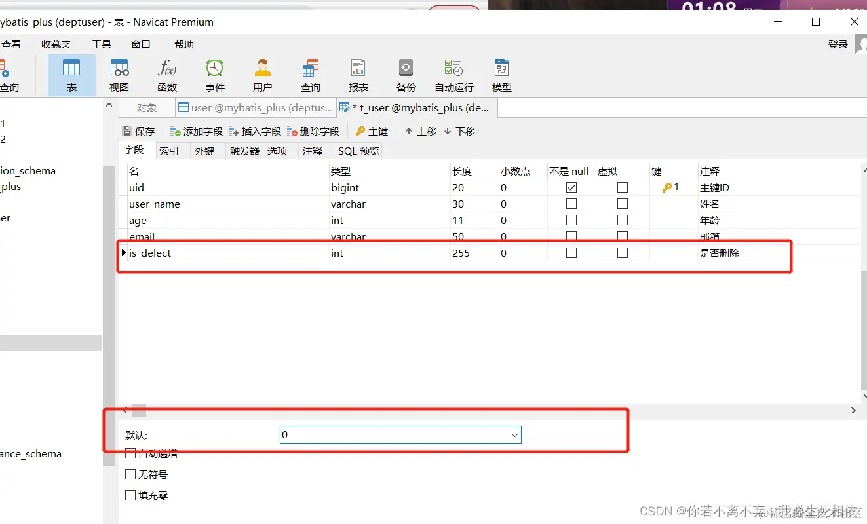Move field up with 上移
This screenshot has height=524, width=867.
click(421, 131)
